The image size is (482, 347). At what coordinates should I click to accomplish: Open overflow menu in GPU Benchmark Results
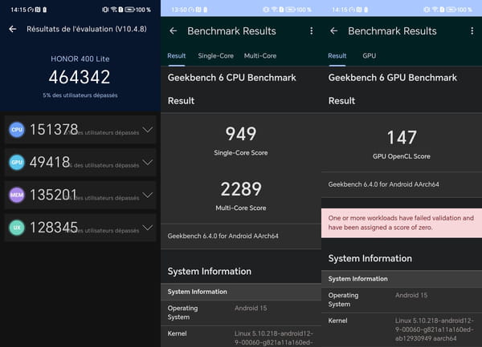472,31
